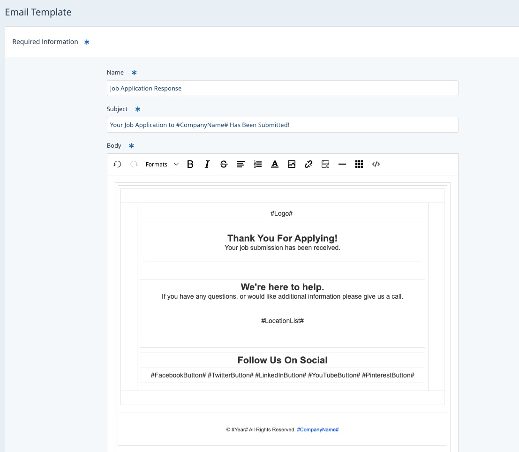The image size is (519, 452).
Task: Click the Name input field
Action: [x=282, y=88]
